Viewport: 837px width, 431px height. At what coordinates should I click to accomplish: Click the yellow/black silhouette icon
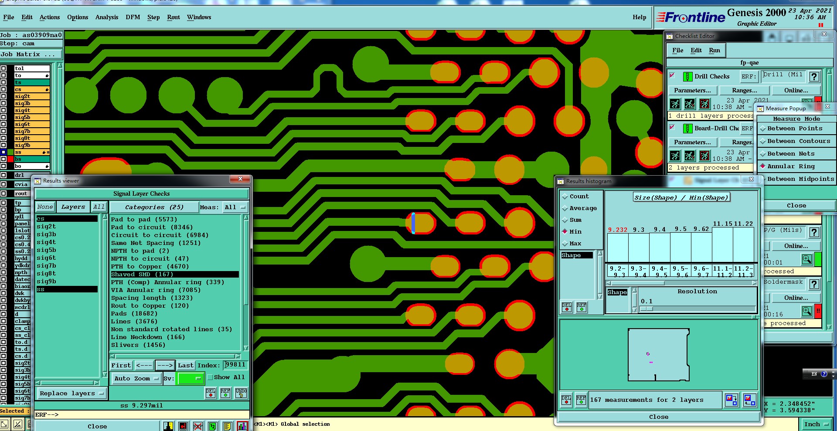pos(168,426)
